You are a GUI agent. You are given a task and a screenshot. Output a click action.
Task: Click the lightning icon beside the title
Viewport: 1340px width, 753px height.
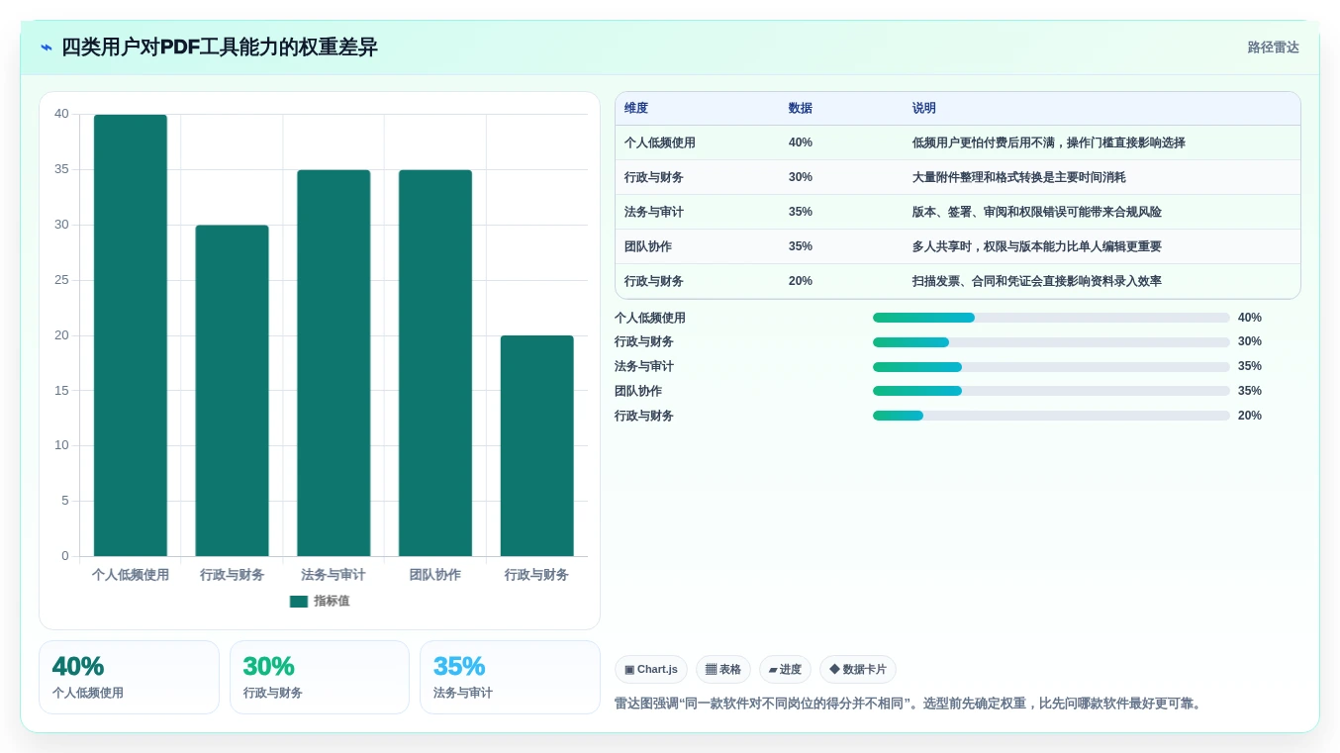click(46, 47)
